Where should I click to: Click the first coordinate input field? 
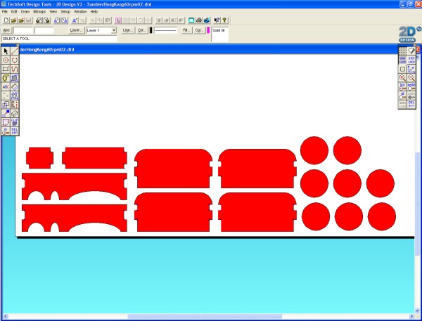tap(23, 30)
